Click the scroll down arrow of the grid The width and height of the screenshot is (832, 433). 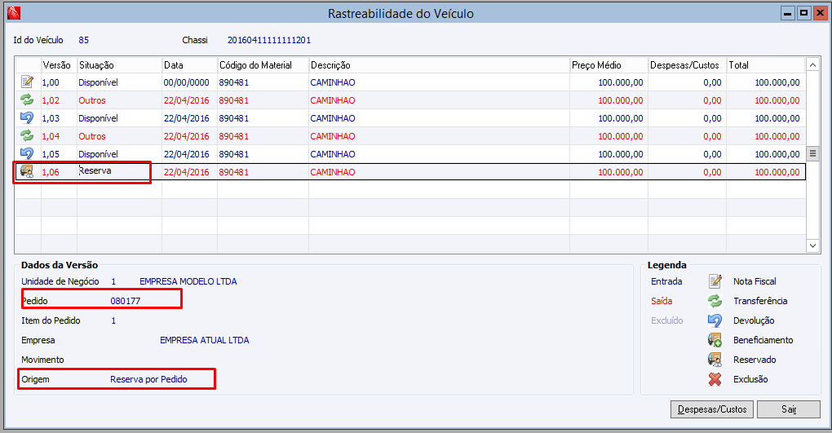click(x=812, y=245)
